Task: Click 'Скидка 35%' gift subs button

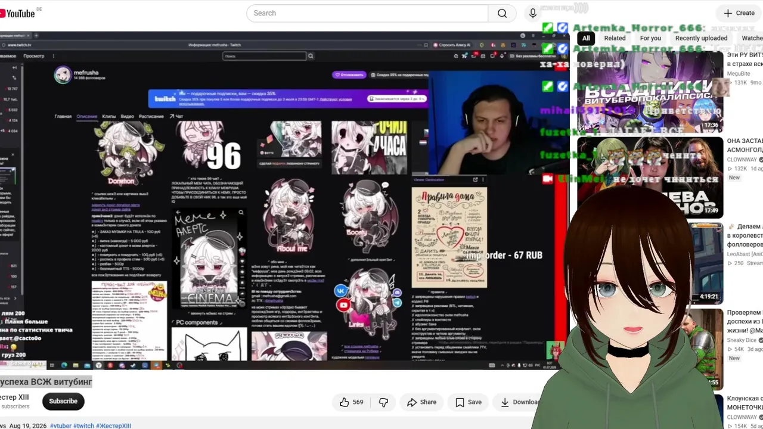Action: pyautogui.click(x=399, y=75)
